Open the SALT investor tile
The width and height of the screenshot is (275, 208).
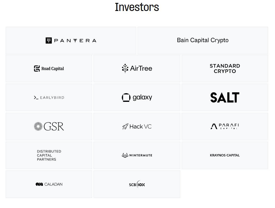pyautogui.click(x=225, y=97)
